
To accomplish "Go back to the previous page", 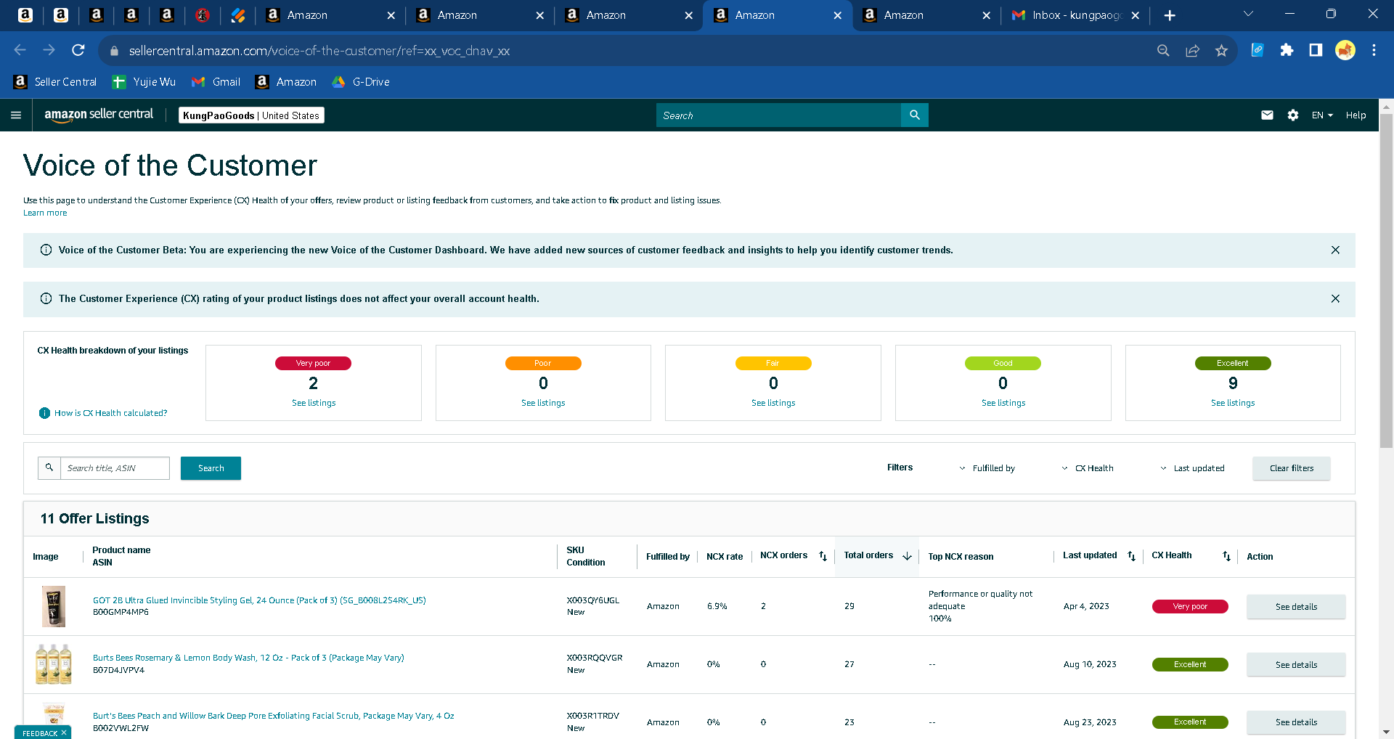I will point(20,50).
